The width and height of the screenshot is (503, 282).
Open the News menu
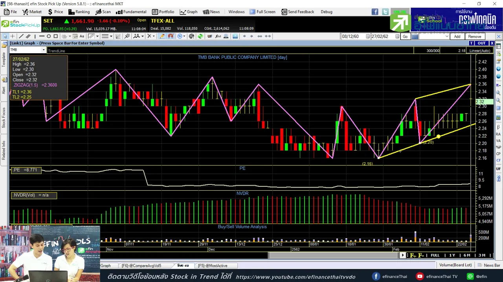(211, 12)
